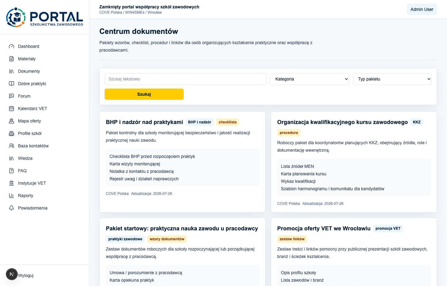Image resolution: width=447 pixels, height=286 pixels.
Task: Open Powiadomienia menu item
Action: [45, 208]
